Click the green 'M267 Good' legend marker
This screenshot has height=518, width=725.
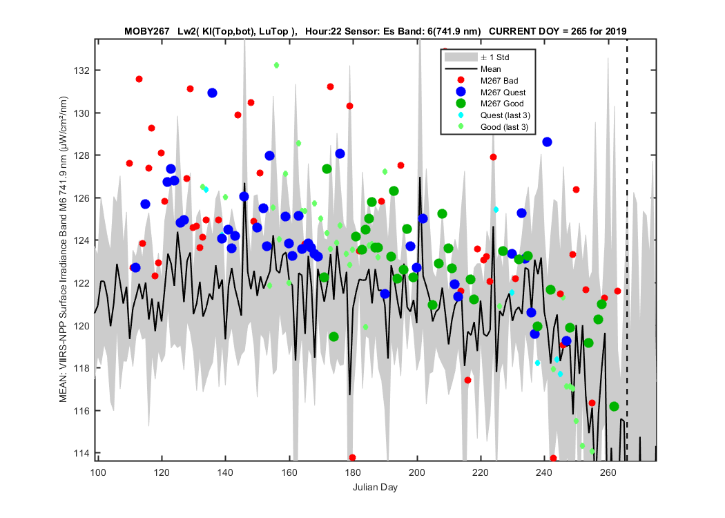(461, 104)
